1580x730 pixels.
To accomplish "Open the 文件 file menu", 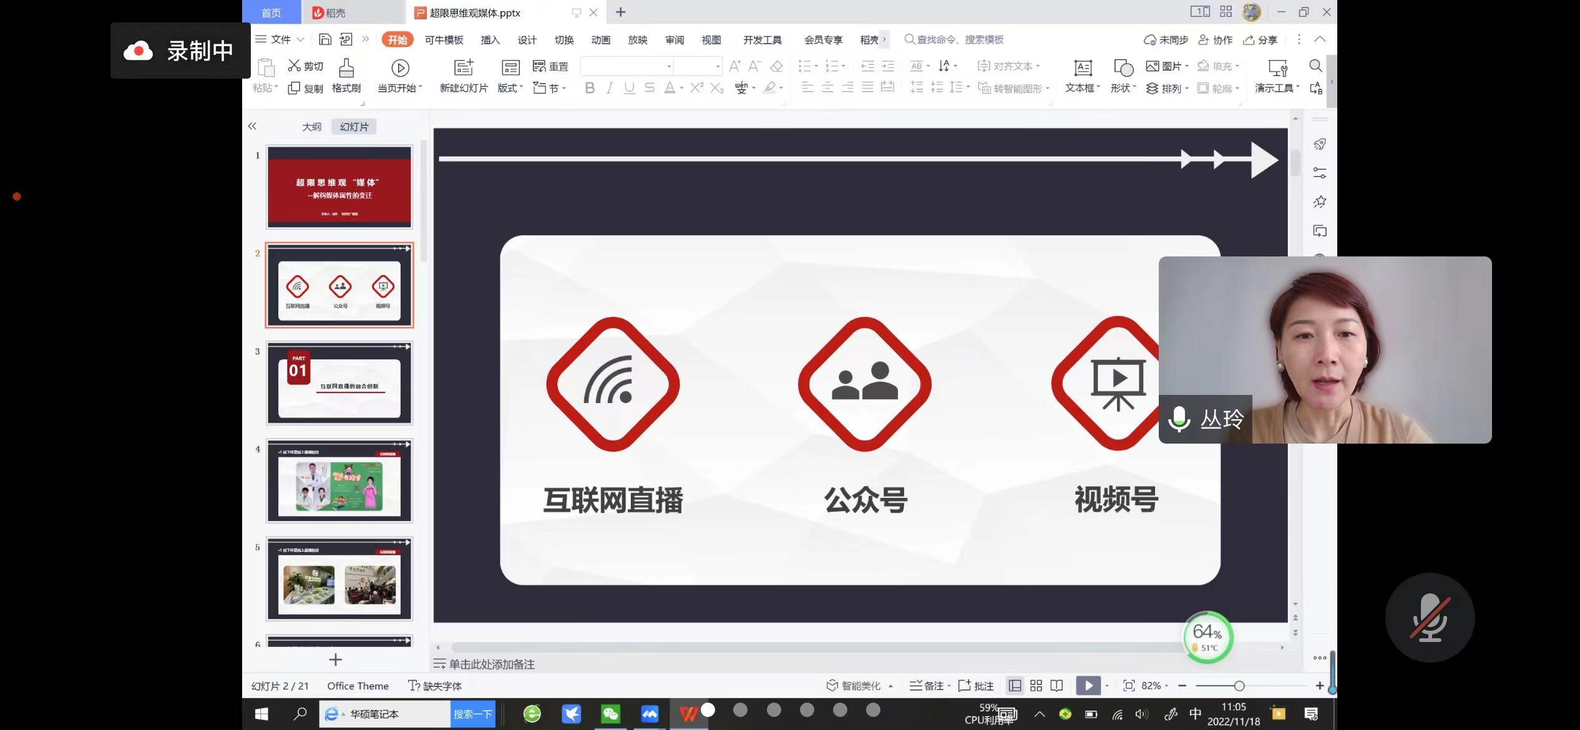I will 280,39.
